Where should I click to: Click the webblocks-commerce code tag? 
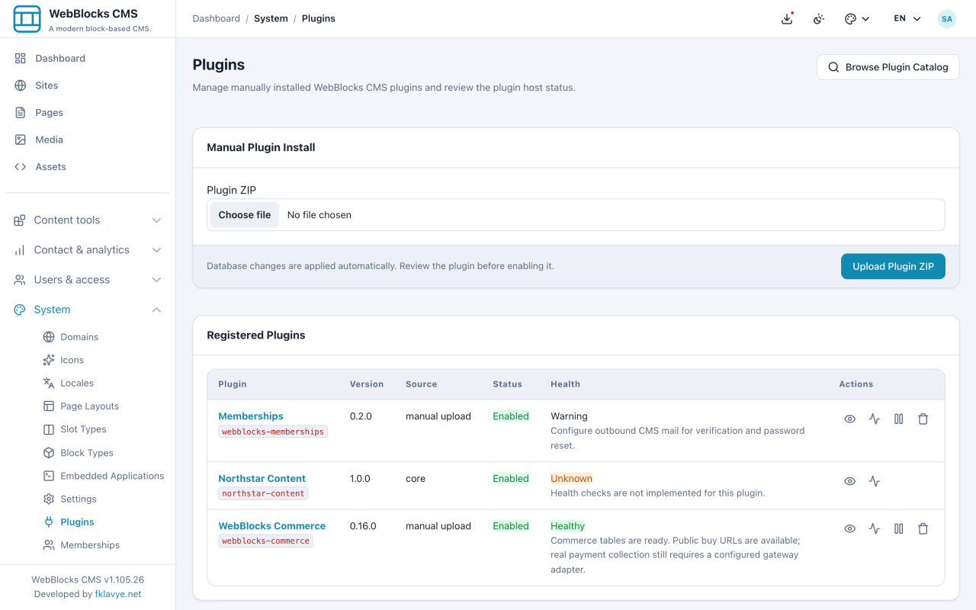[265, 541]
